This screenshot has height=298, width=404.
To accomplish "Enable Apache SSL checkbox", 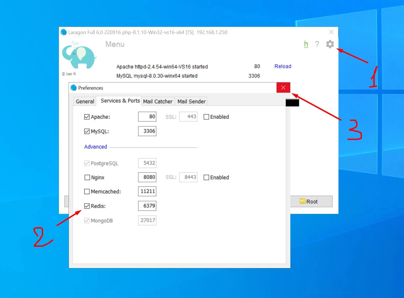I will (x=206, y=117).
